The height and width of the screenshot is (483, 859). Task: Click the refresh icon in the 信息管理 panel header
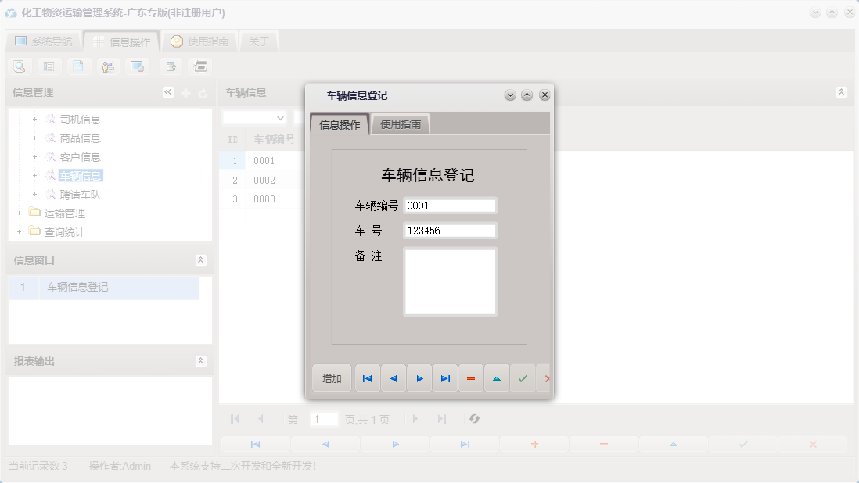202,91
